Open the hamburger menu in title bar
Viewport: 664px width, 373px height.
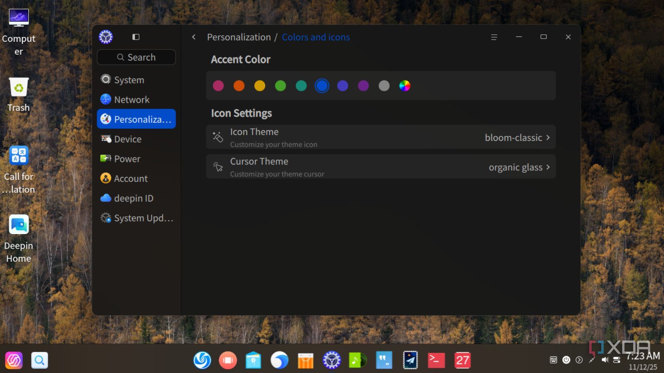494,37
